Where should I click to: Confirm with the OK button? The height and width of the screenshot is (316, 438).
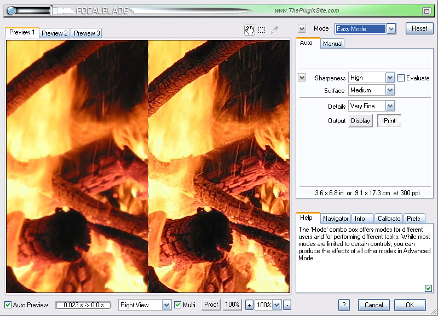(x=410, y=305)
